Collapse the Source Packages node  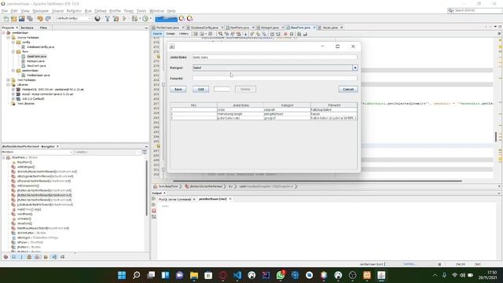pyautogui.click(x=9, y=38)
